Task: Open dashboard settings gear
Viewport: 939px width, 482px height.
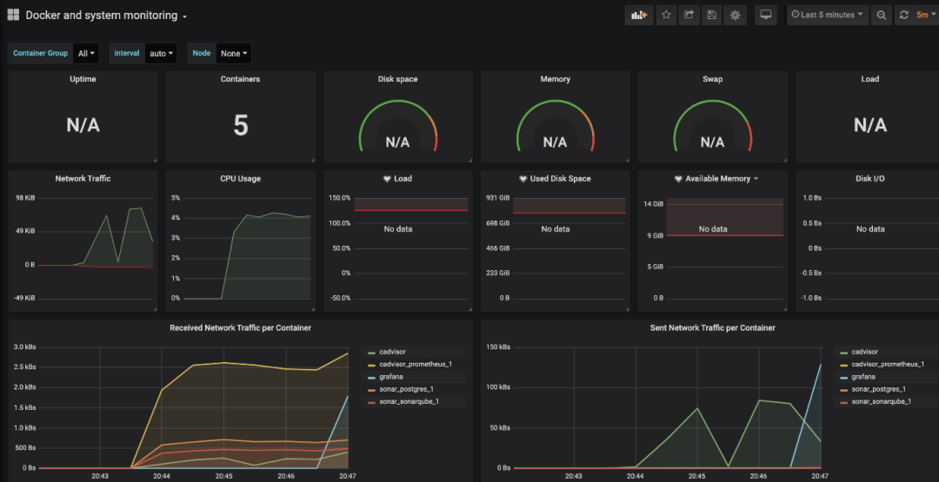Action: (735, 15)
